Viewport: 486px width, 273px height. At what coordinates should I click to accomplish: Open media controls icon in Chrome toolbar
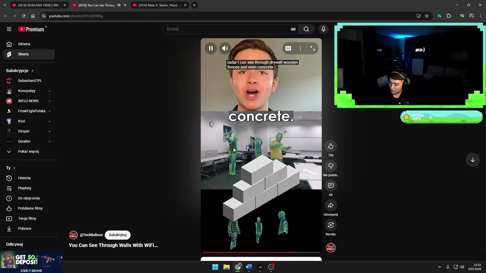point(462,16)
